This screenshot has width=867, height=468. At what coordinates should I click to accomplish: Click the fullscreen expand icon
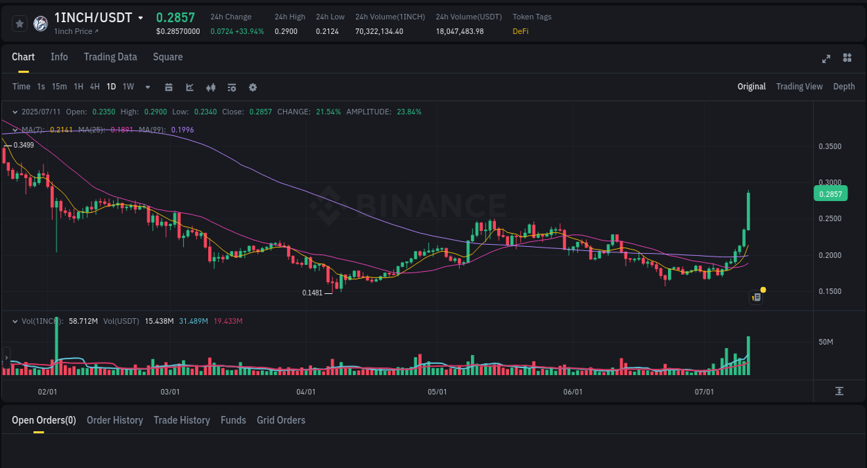click(826, 59)
